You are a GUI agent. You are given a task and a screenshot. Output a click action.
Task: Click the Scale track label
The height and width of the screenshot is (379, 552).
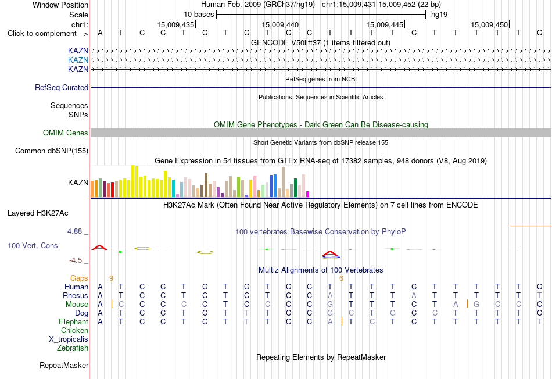click(78, 15)
